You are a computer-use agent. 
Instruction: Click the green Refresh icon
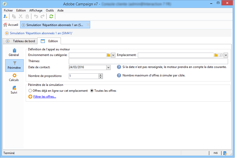51,16
